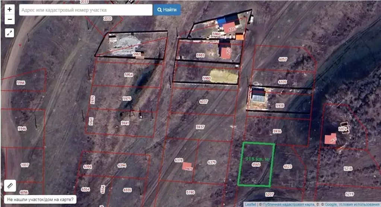Zoom in with the plus button

click(x=9, y=9)
